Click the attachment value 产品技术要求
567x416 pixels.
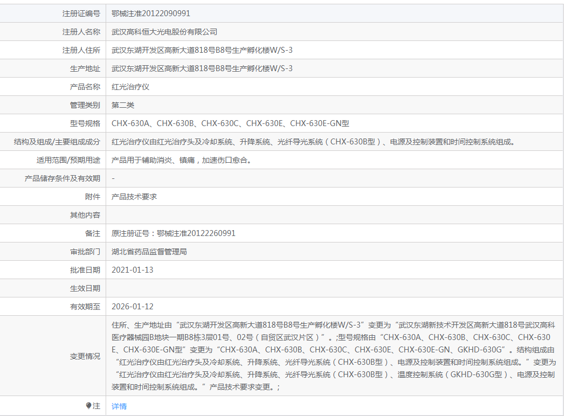134,197
